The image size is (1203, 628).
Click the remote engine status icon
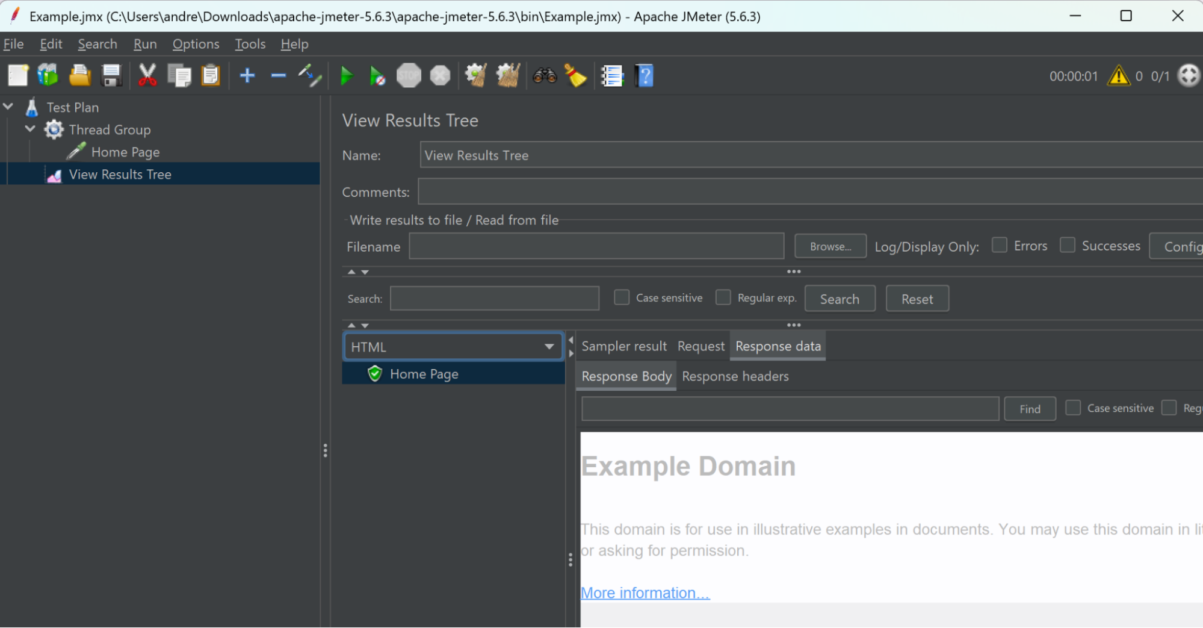(x=1189, y=76)
